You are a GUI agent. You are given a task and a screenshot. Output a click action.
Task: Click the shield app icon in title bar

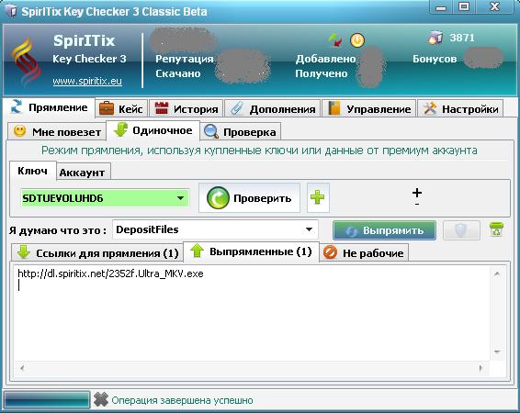point(11,11)
